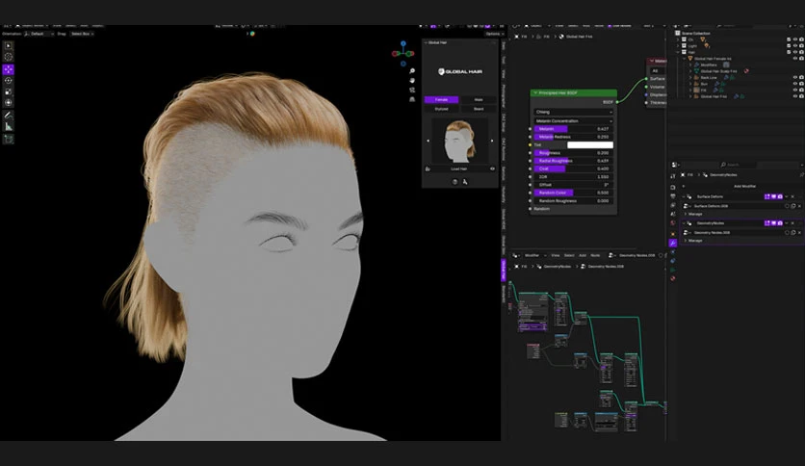Image resolution: width=805 pixels, height=466 pixels.
Task: Select the Select Box tool in the viewport toolbar
Action: (x=9, y=45)
